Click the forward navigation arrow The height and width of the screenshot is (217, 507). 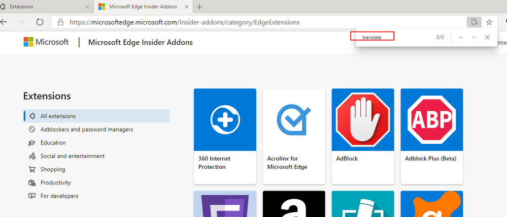(22, 22)
